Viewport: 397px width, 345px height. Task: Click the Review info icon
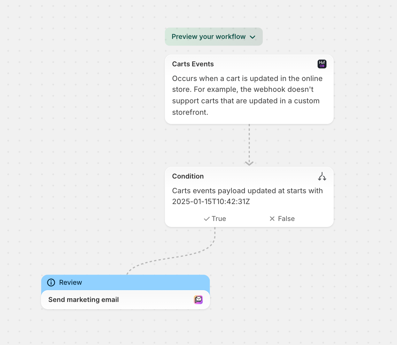(51, 283)
